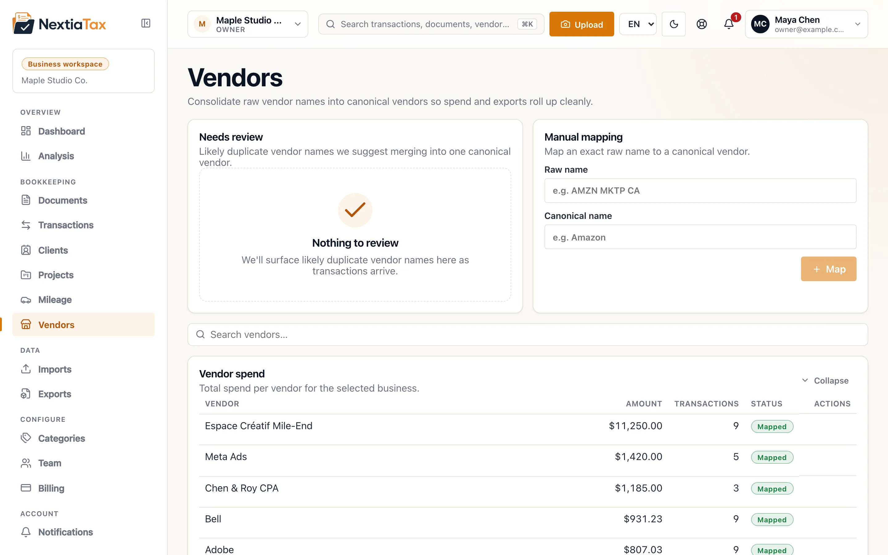The width and height of the screenshot is (888, 555).
Task: Toggle dark mode moon icon
Action: point(674,24)
